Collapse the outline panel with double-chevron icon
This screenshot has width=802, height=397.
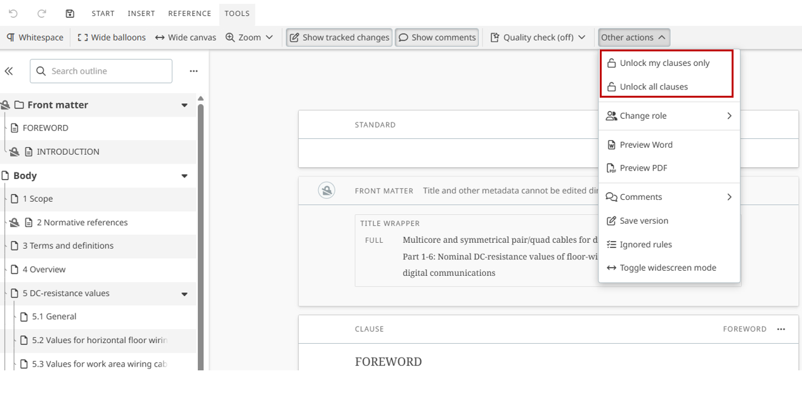click(x=9, y=72)
